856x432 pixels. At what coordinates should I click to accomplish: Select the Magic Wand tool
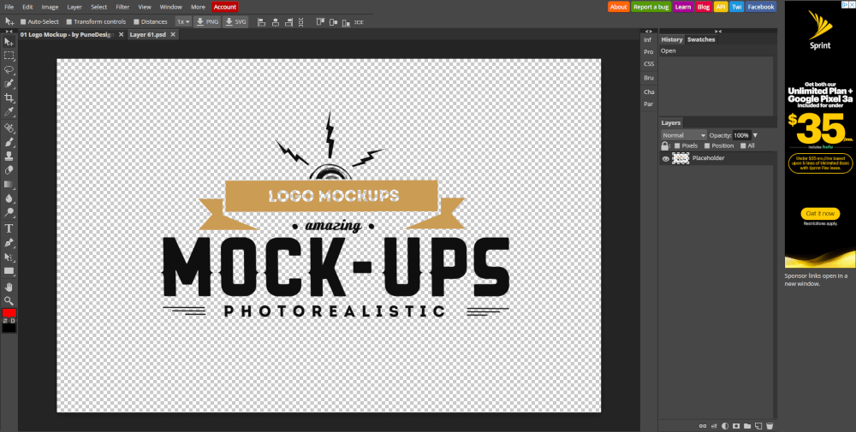click(9, 84)
